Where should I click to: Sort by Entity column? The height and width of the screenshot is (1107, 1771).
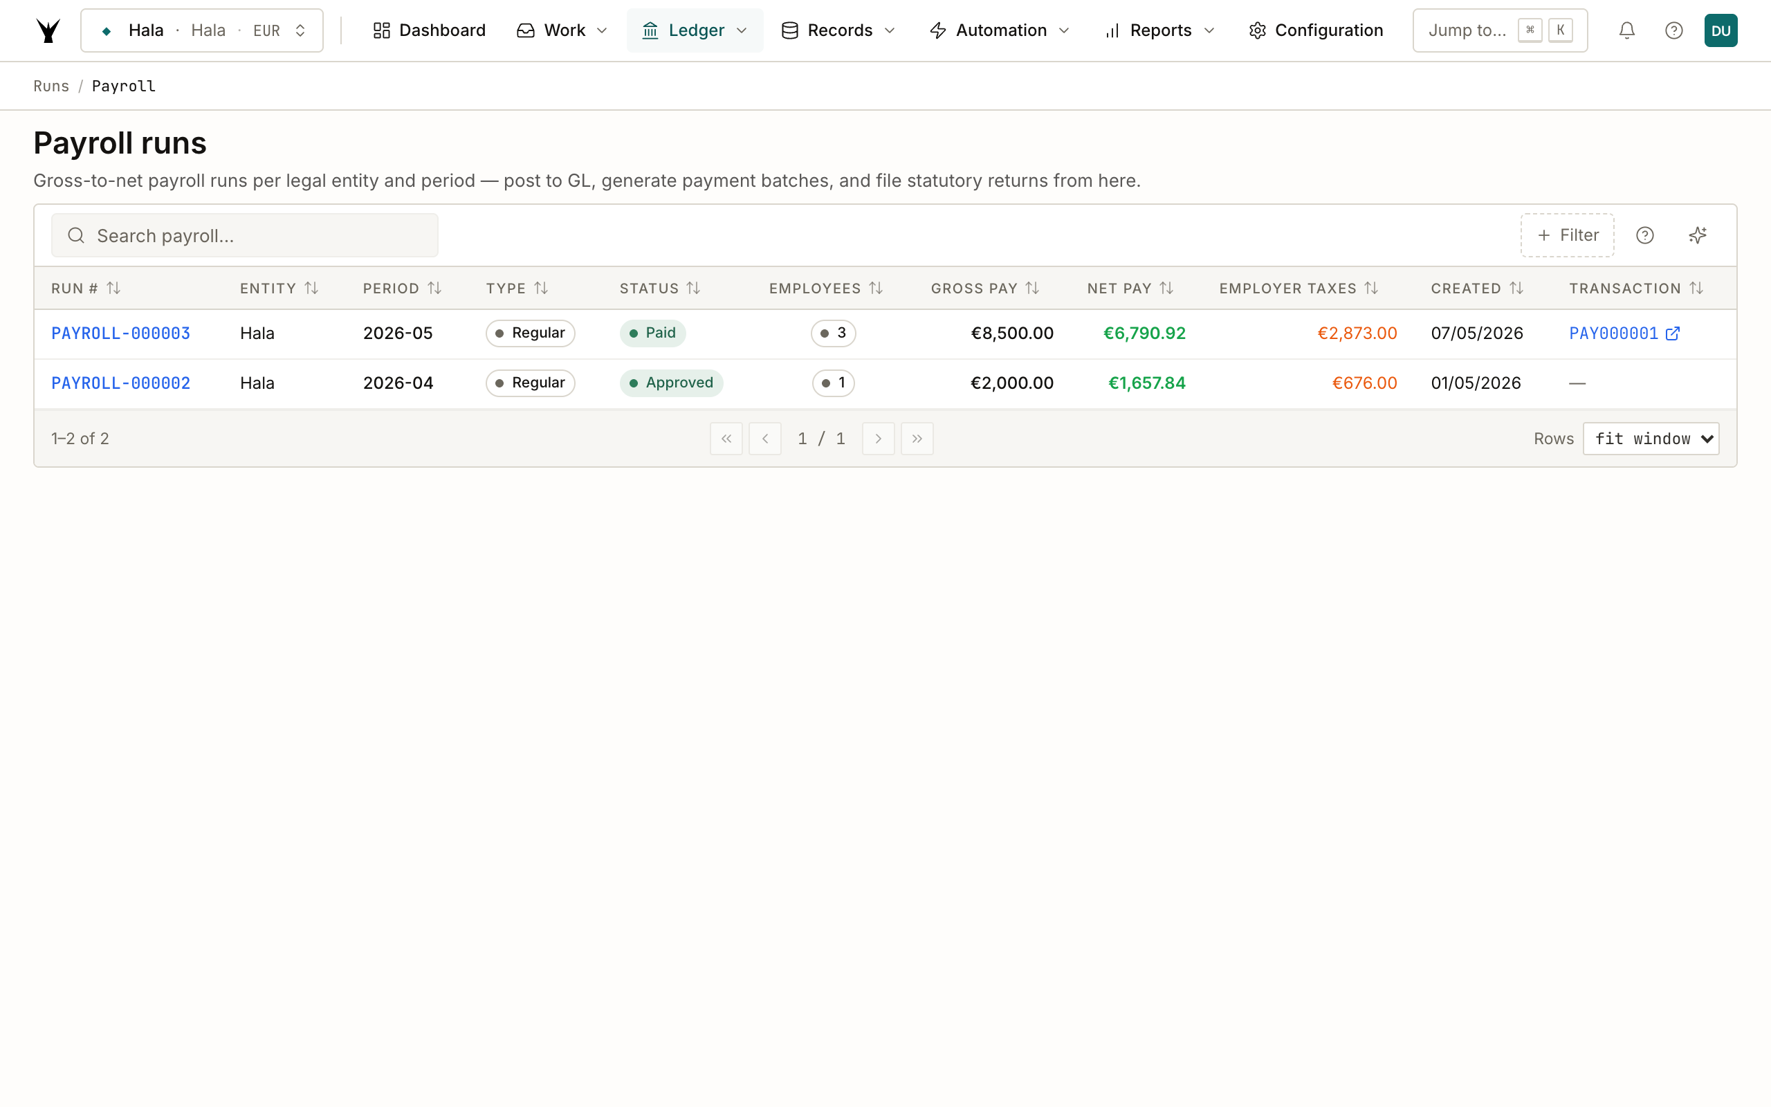[x=279, y=289]
